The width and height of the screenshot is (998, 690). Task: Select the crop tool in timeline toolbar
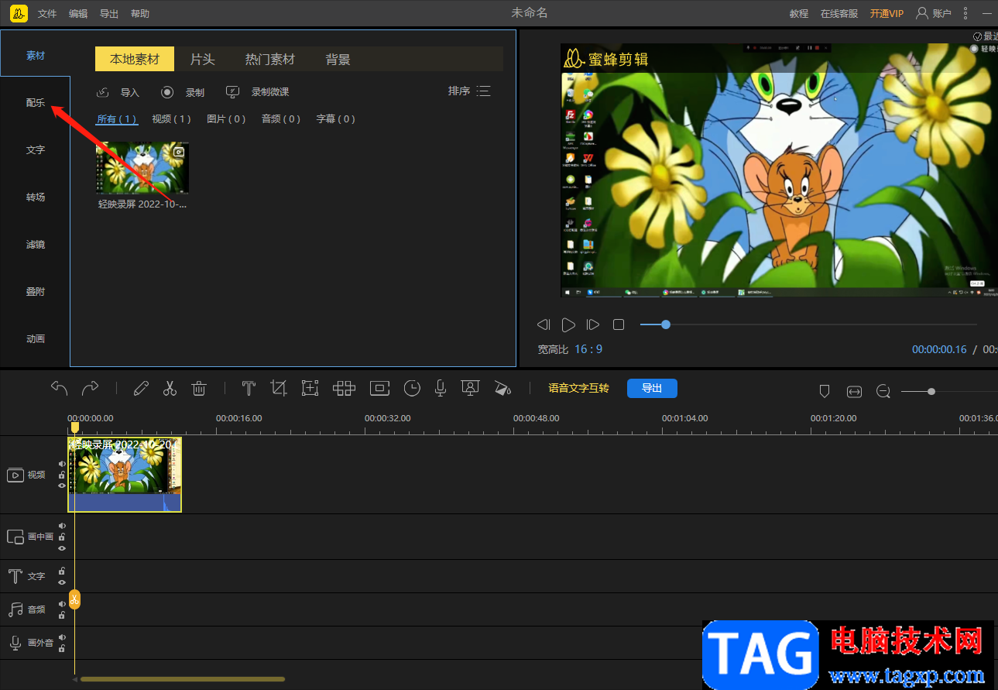[x=279, y=389]
